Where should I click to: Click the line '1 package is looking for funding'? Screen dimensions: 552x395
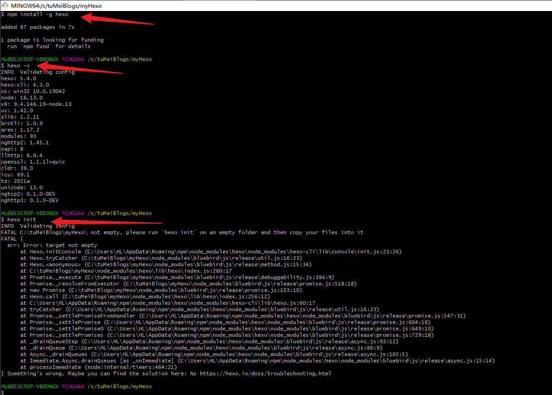pyautogui.click(x=52, y=40)
